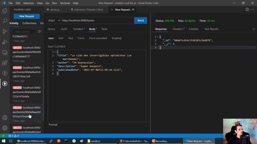Click the Send button

tap(141, 20)
